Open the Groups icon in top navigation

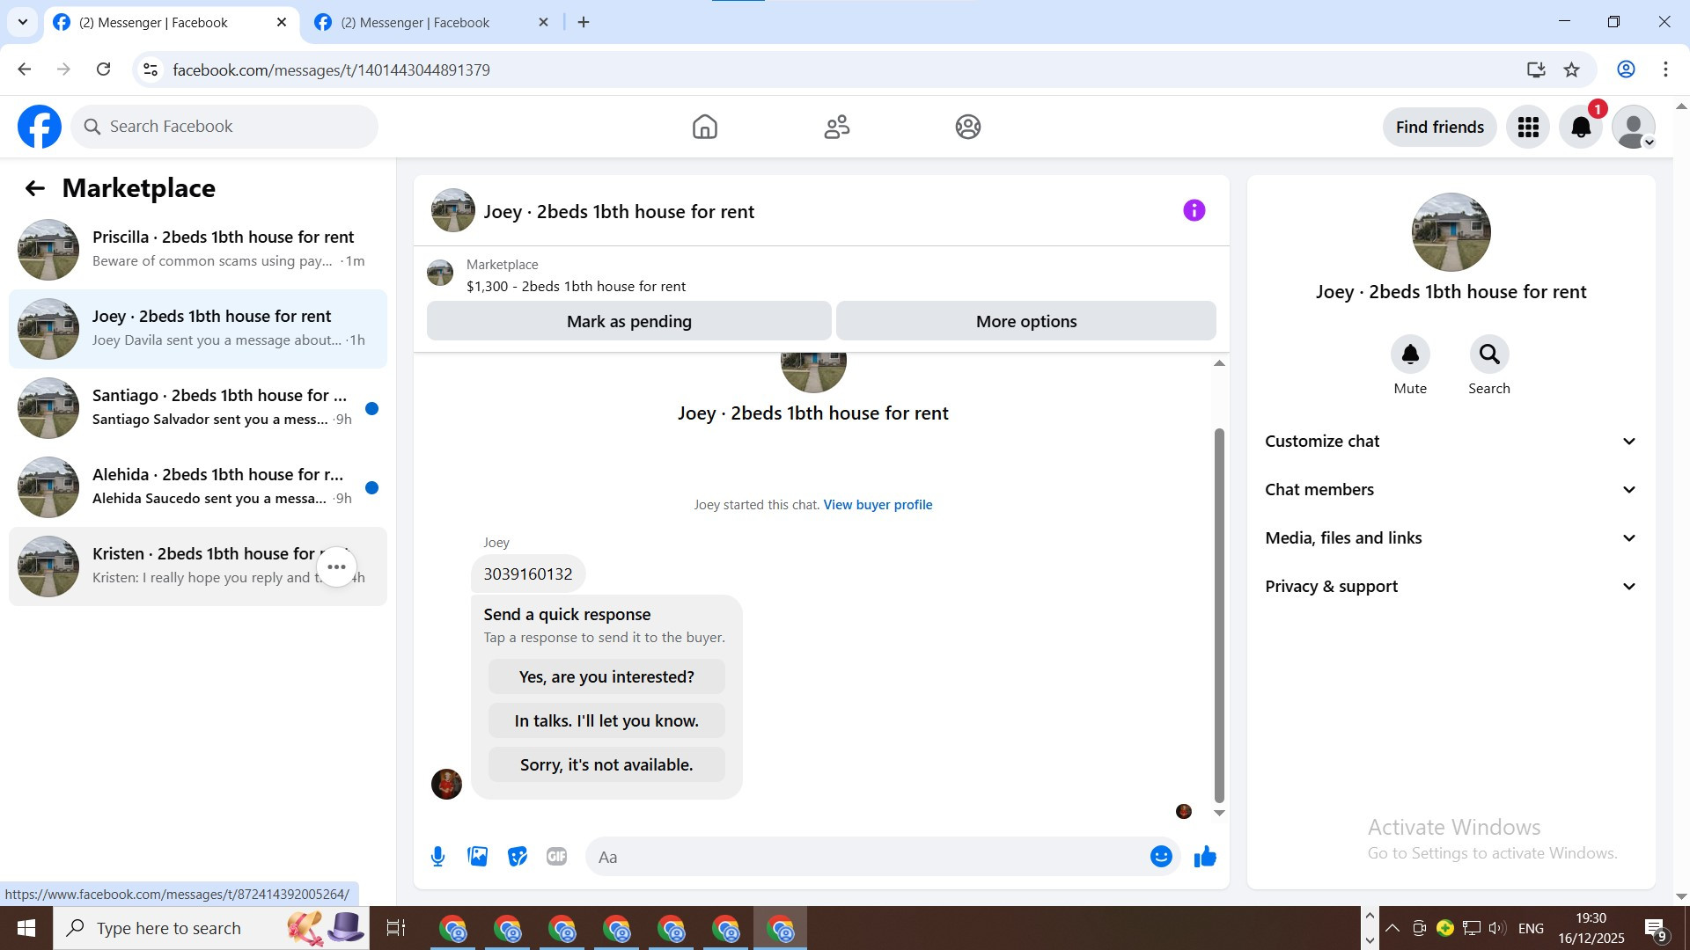[x=968, y=127]
